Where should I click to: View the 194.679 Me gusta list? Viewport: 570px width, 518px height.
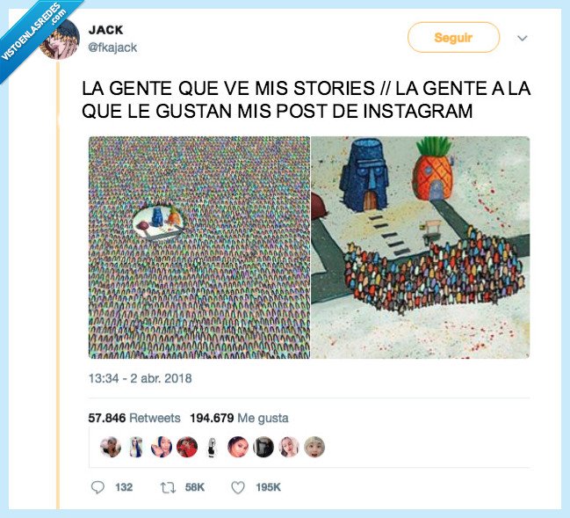click(239, 418)
